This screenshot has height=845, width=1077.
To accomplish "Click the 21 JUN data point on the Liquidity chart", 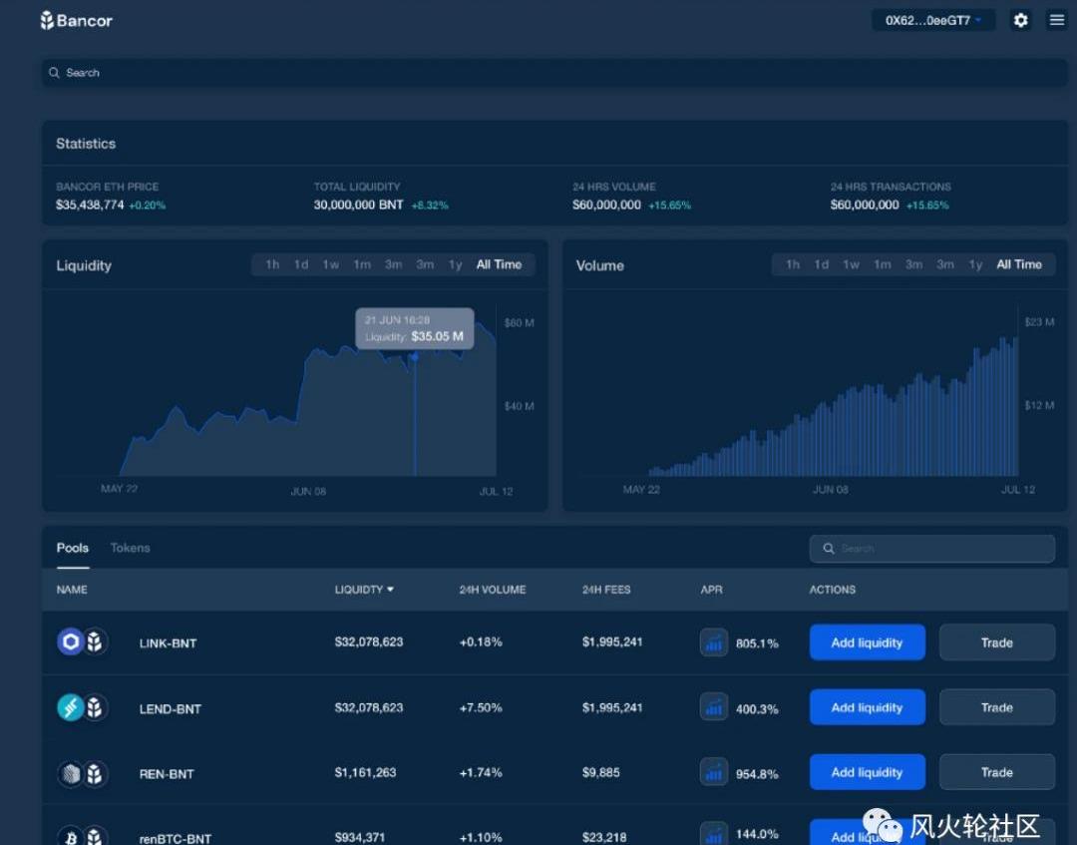I will click(415, 356).
